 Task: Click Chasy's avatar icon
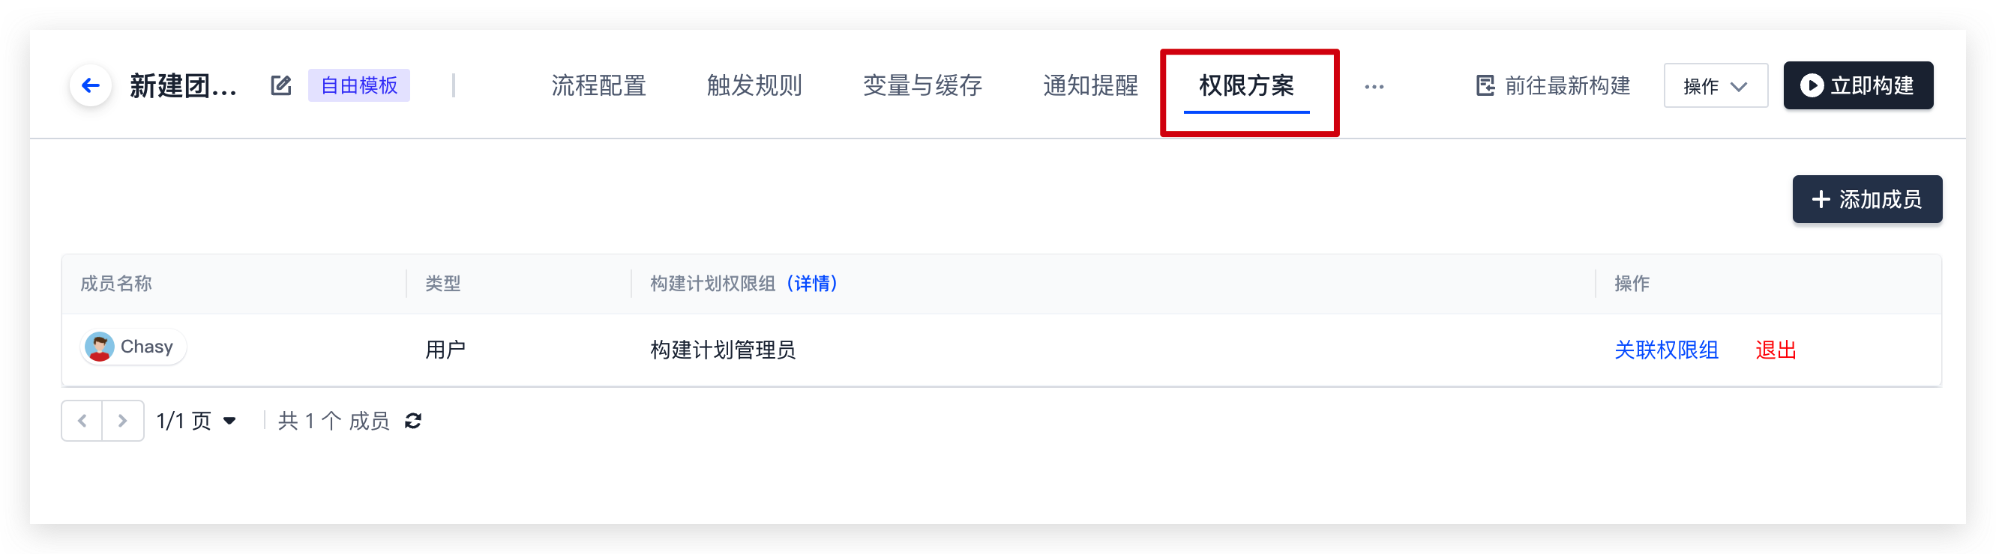[99, 347]
